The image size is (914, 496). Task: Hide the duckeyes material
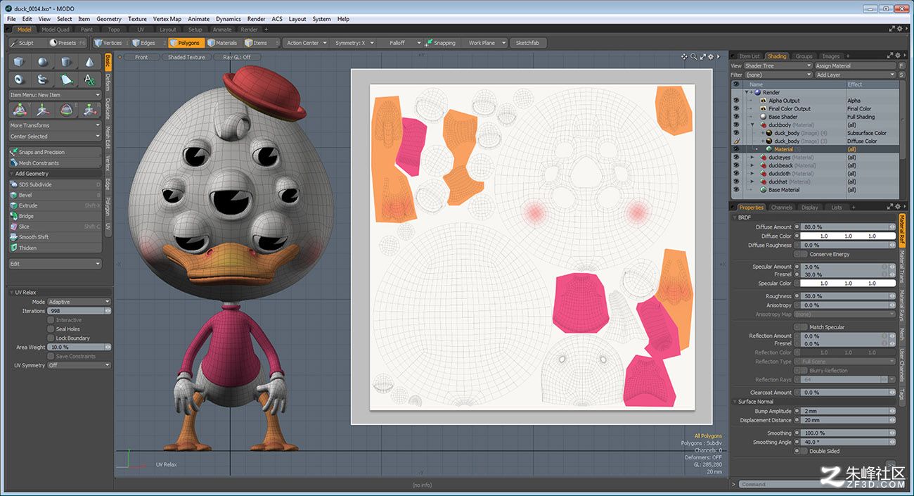click(736, 158)
